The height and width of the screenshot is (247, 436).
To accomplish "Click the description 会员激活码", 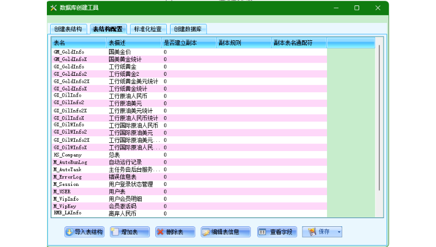I will (122, 206).
